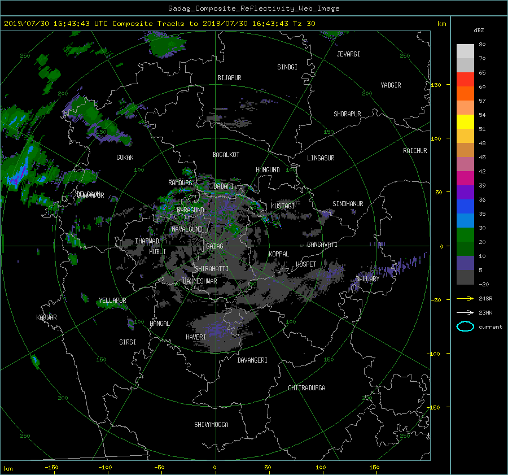Click the SINDHANUR city label
The height and width of the screenshot is (475, 508).
[348, 204]
